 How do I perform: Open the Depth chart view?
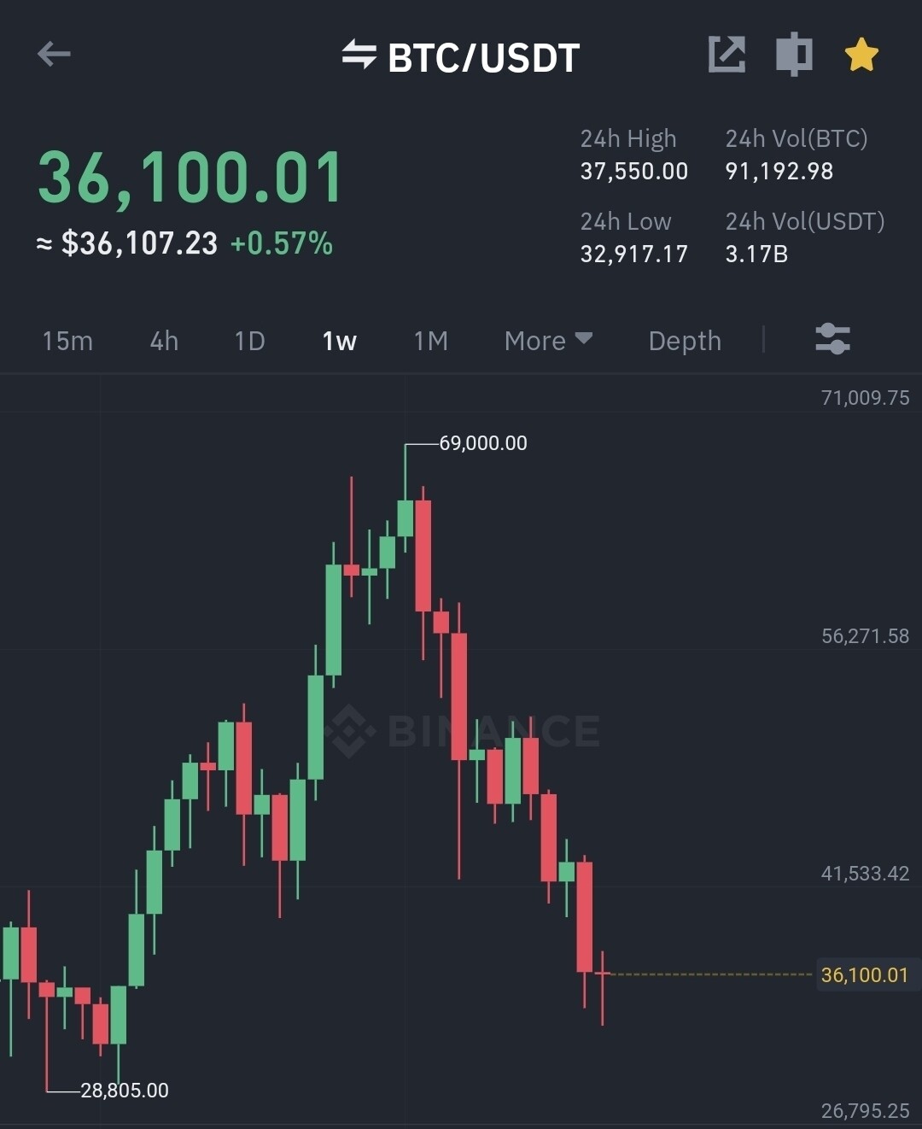tap(685, 341)
